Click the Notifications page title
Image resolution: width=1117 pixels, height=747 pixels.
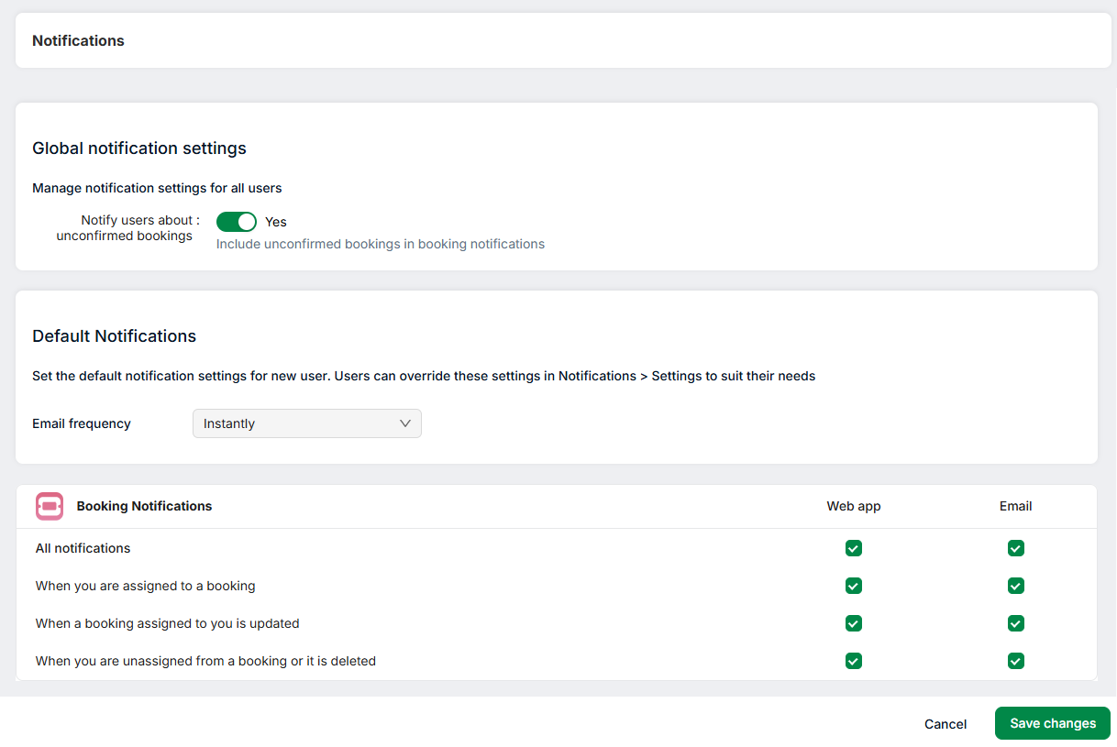pyautogui.click(x=78, y=40)
